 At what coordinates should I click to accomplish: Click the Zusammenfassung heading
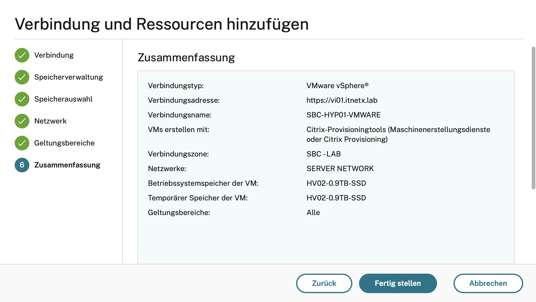coord(186,57)
